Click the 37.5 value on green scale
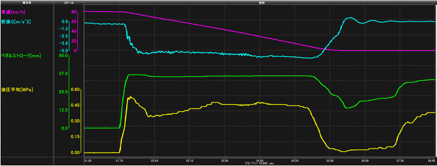Screen dimensions: 437x166 pyautogui.click(x=64, y=74)
